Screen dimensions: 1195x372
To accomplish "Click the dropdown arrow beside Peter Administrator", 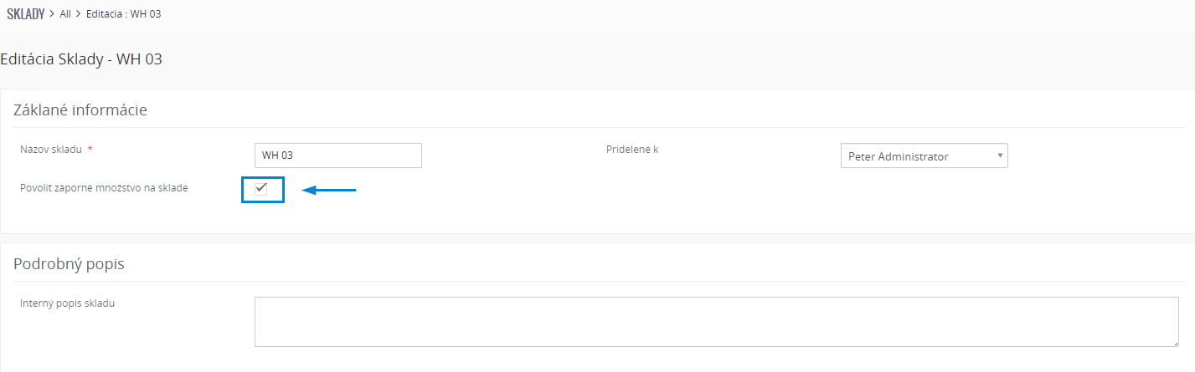I will (1000, 155).
